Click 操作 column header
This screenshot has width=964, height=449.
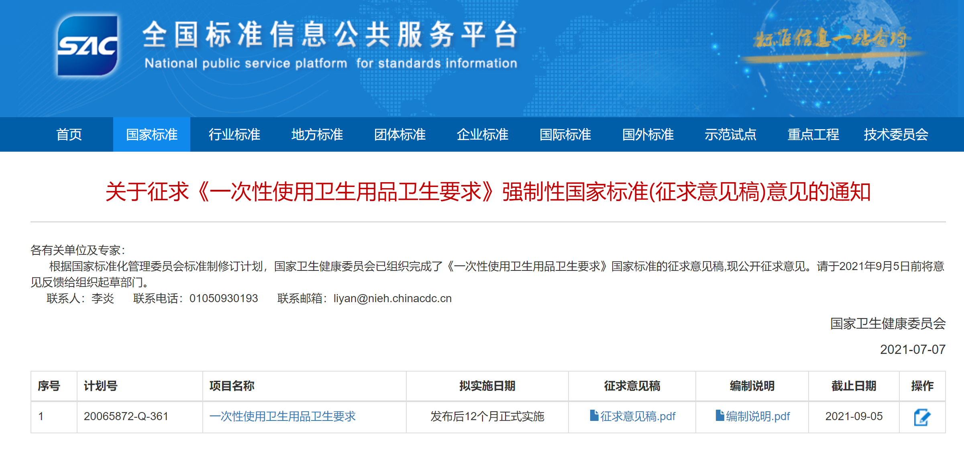(923, 386)
